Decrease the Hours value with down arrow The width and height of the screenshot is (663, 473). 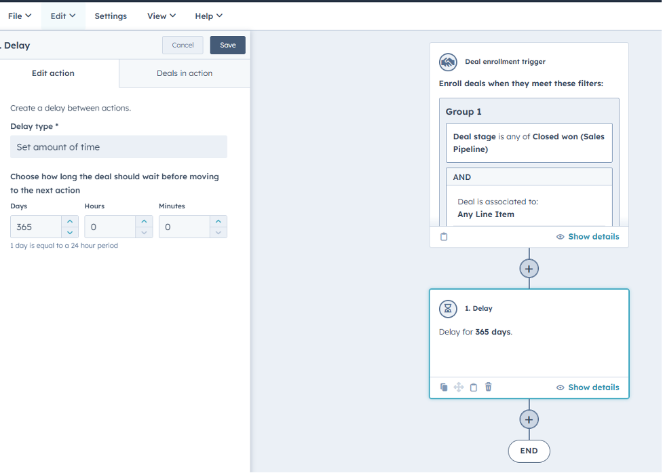[x=144, y=233]
